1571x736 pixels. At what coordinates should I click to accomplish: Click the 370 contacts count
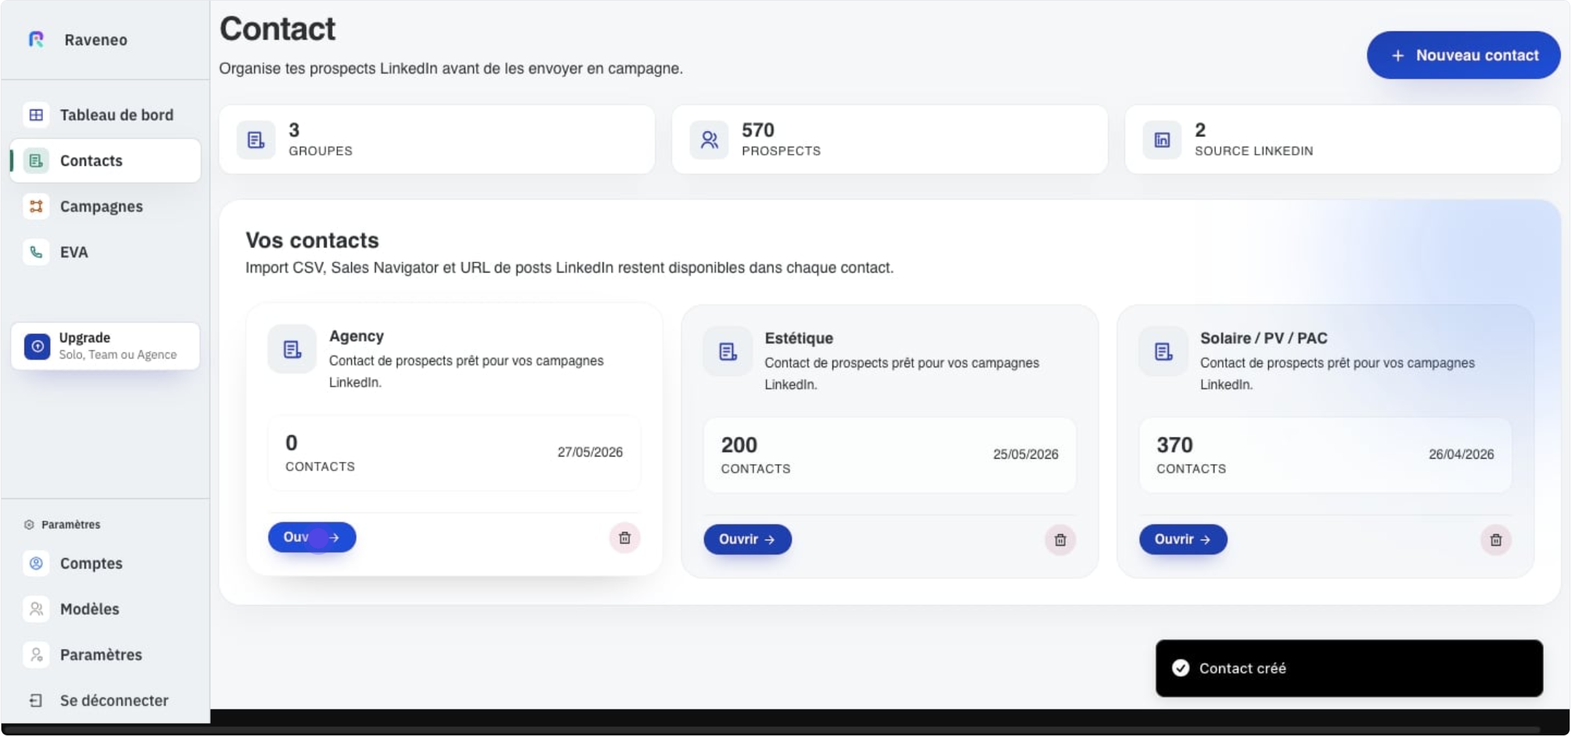pyautogui.click(x=1174, y=445)
